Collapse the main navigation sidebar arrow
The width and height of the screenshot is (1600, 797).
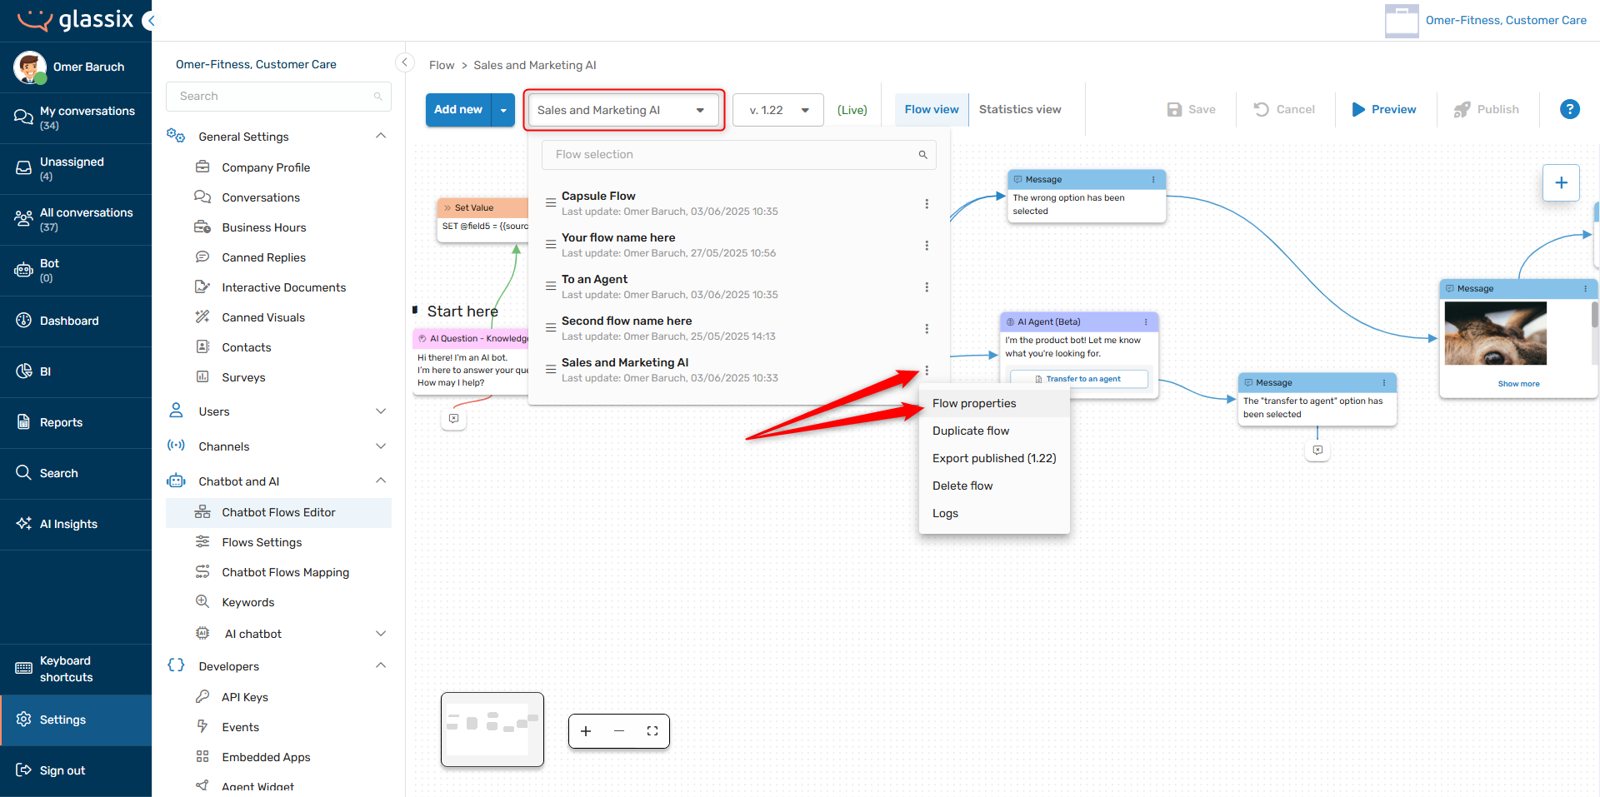[x=150, y=20]
